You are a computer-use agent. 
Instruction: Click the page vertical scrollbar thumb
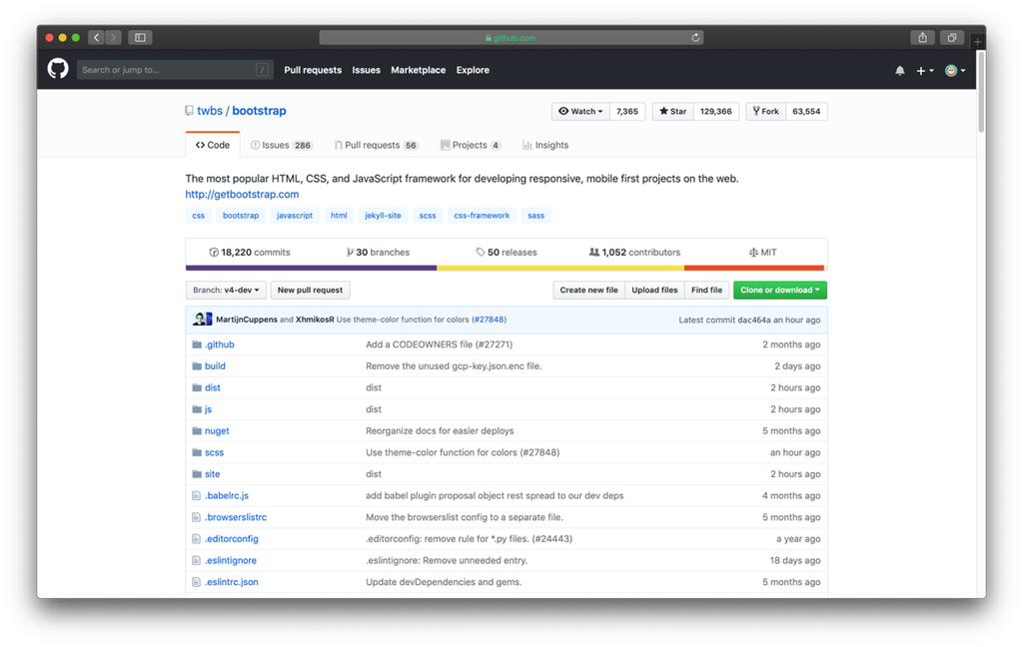point(981,91)
